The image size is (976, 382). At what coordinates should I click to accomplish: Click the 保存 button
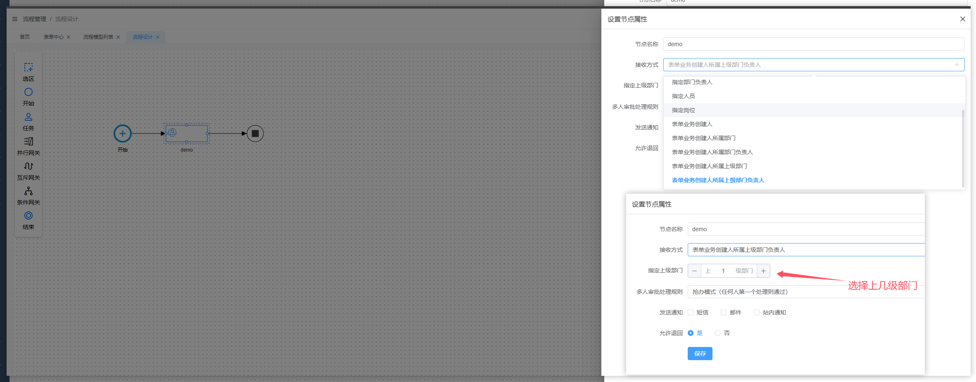(700, 354)
